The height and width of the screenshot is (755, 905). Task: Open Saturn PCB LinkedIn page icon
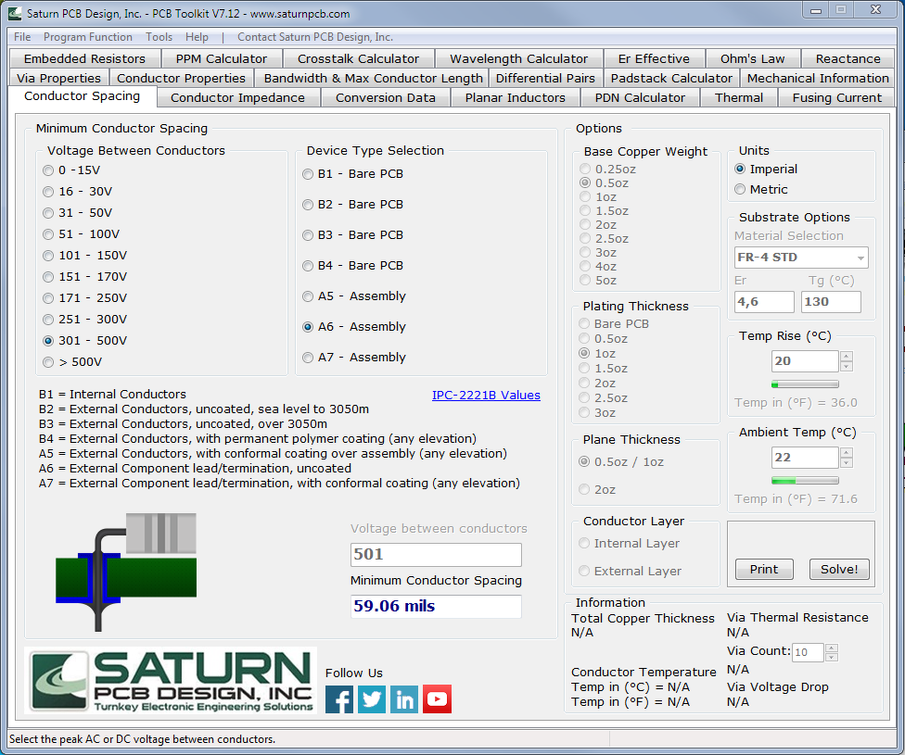[x=404, y=699]
